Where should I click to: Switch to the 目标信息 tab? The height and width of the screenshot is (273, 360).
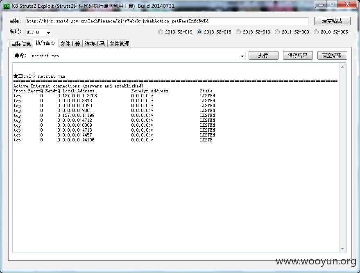[21, 44]
